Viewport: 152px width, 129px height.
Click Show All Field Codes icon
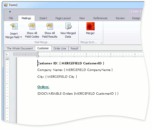pos(32,26)
